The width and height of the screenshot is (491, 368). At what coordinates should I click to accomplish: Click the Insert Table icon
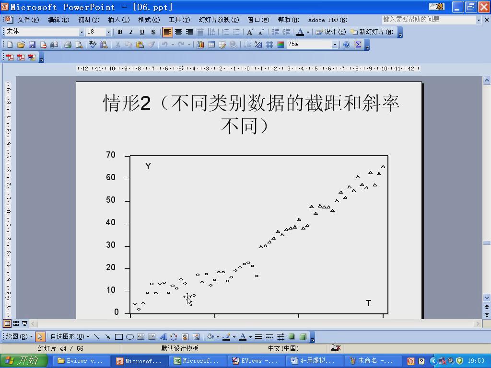tap(211, 45)
